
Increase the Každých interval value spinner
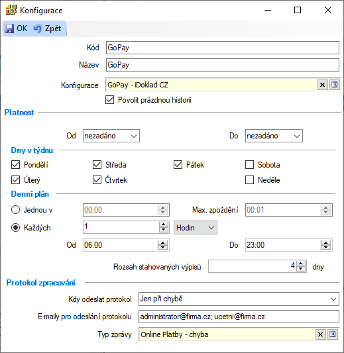pyautogui.click(x=164, y=225)
